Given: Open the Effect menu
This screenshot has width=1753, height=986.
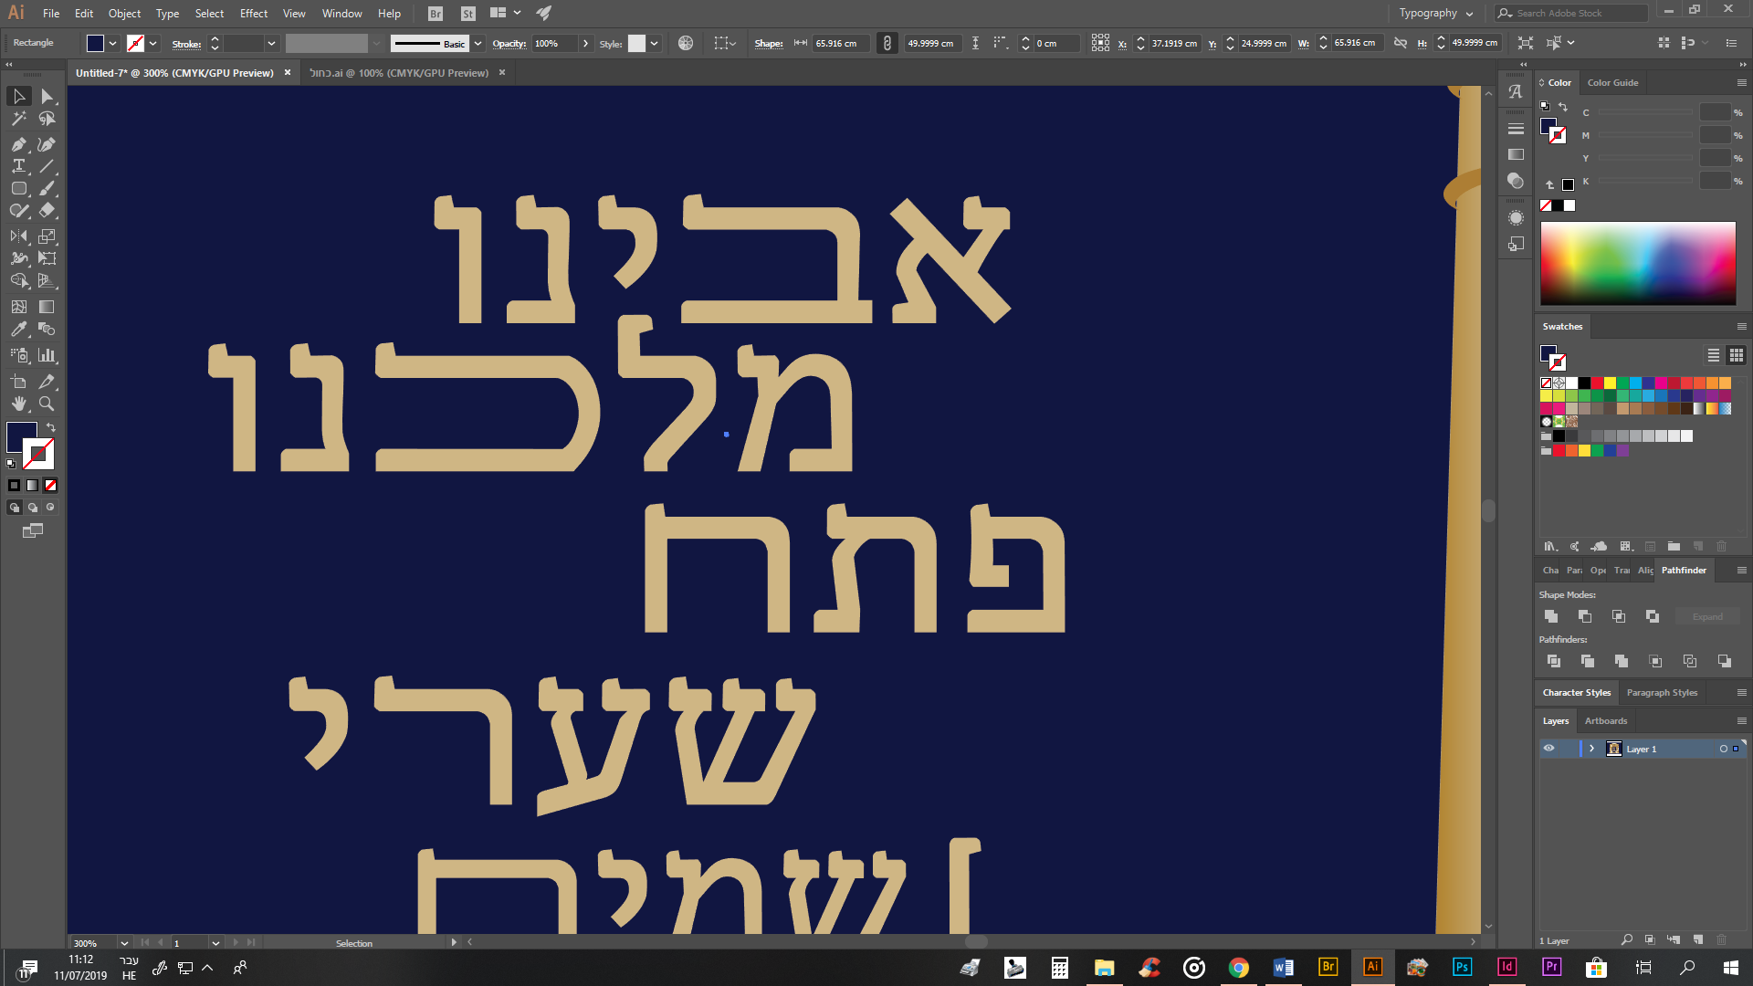Looking at the screenshot, I should [x=253, y=13].
